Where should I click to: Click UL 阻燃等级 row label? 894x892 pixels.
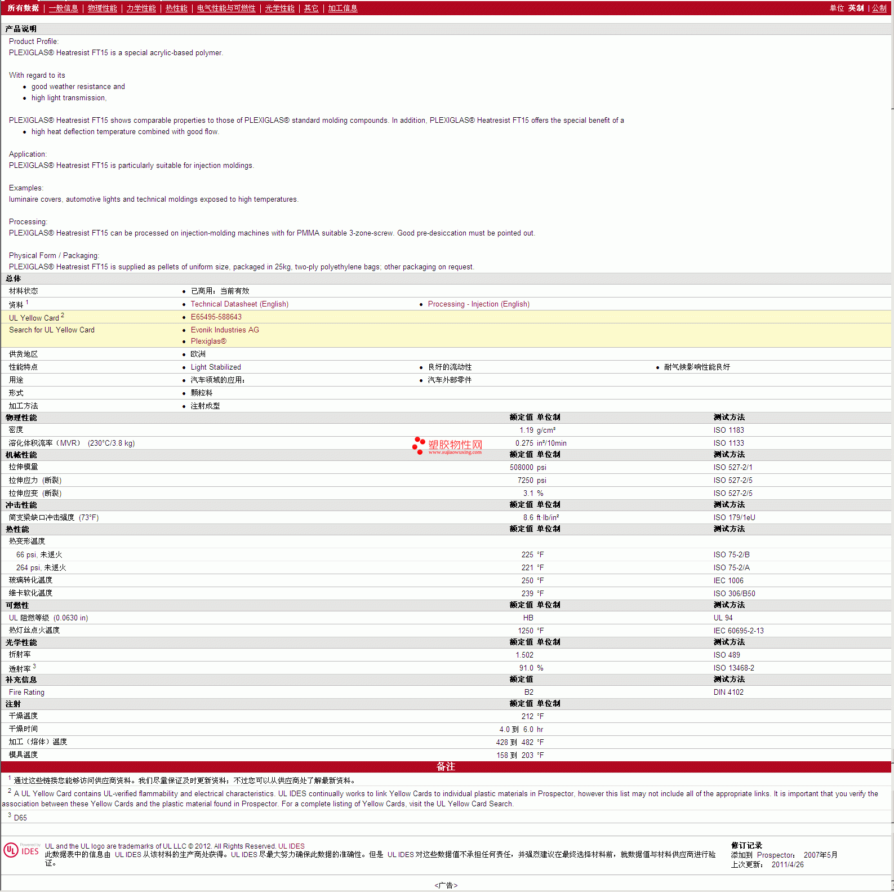[48, 618]
